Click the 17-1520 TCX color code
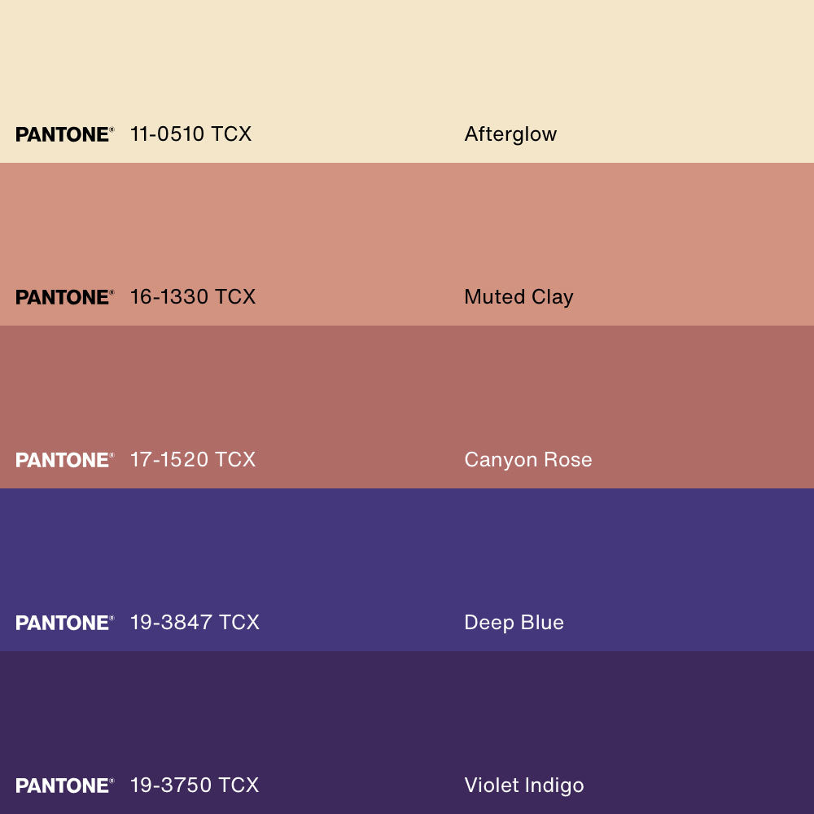The width and height of the screenshot is (814, 814). click(193, 460)
